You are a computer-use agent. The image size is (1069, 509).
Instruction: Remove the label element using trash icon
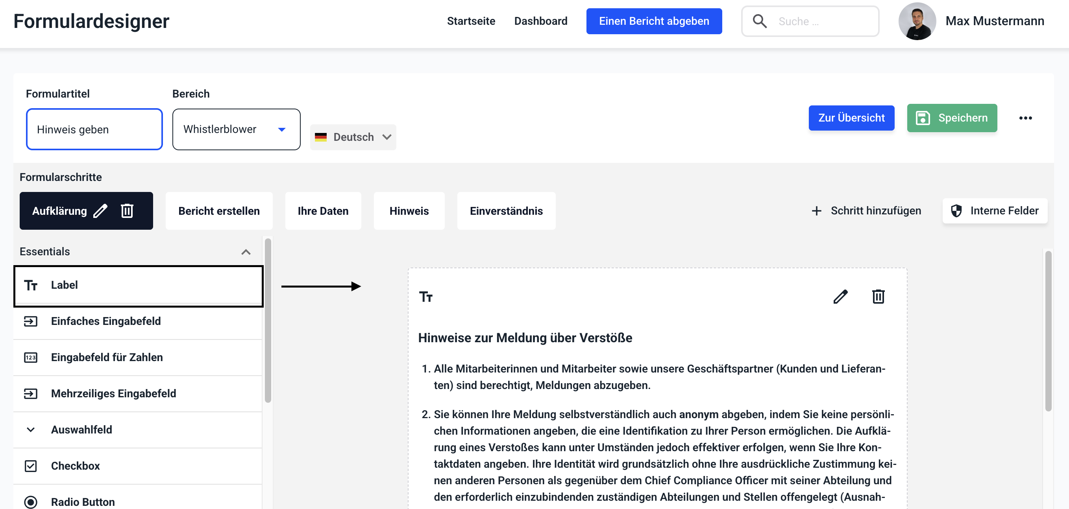tap(878, 297)
